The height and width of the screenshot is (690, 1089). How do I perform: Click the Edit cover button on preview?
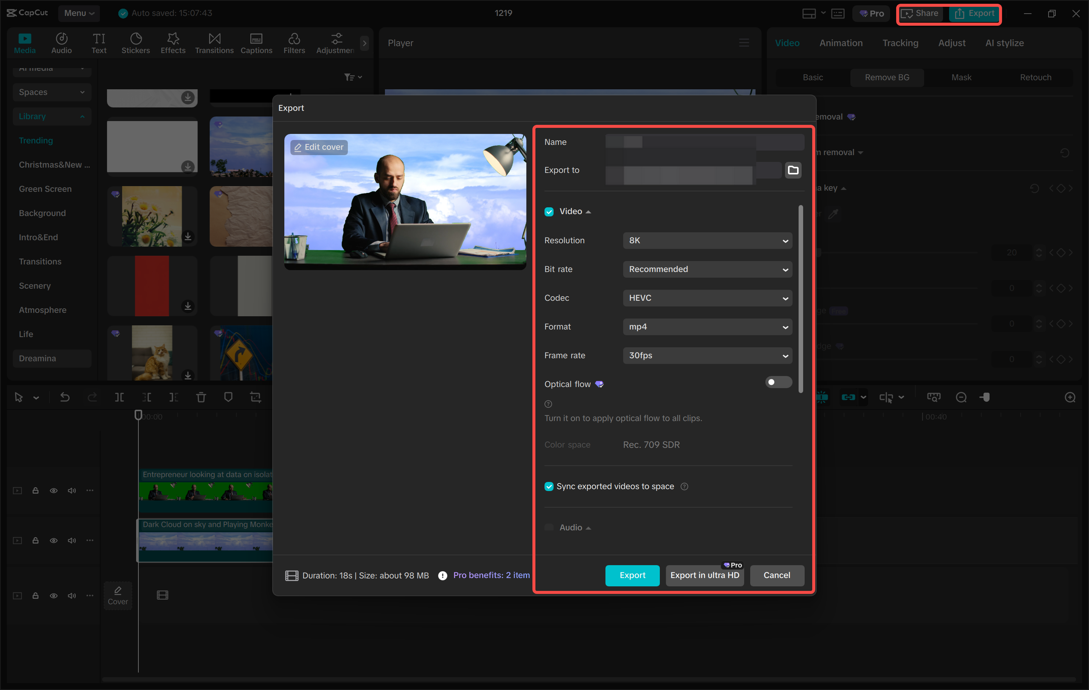[x=318, y=147]
